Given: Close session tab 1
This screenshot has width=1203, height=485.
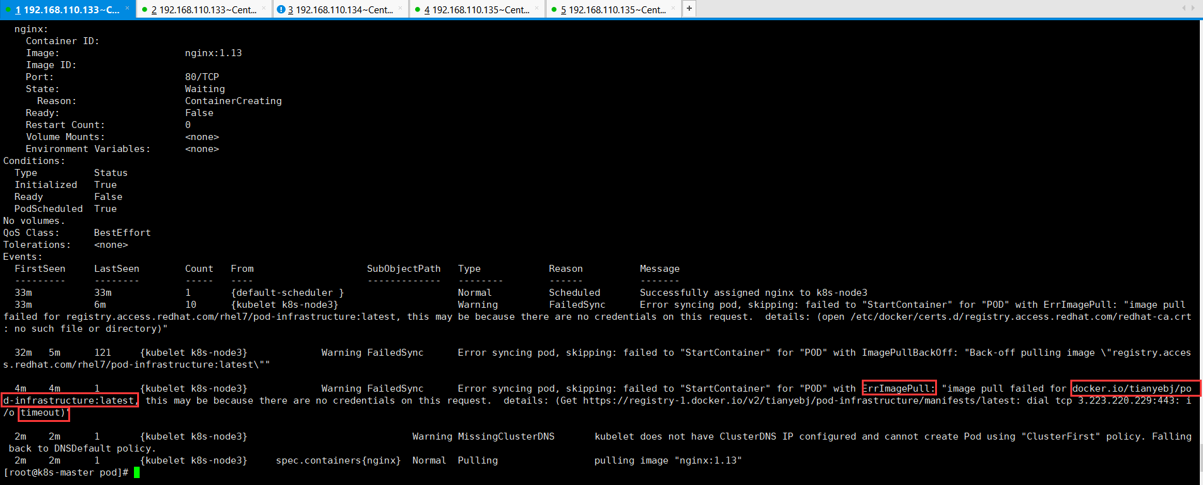Looking at the screenshot, I should (x=127, y=8).
